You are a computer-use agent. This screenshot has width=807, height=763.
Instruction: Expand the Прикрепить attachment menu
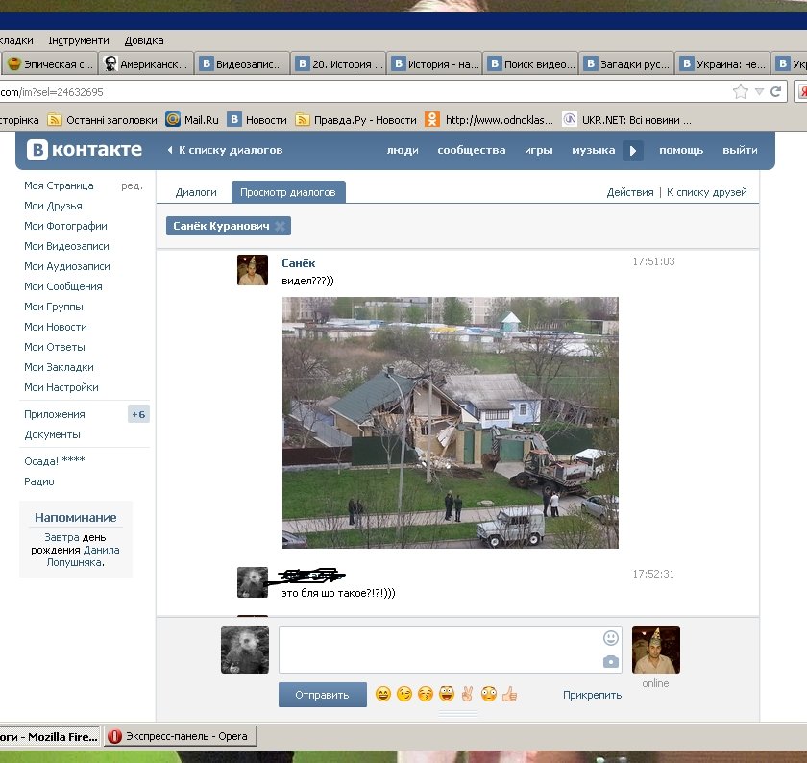click(592, 695)
